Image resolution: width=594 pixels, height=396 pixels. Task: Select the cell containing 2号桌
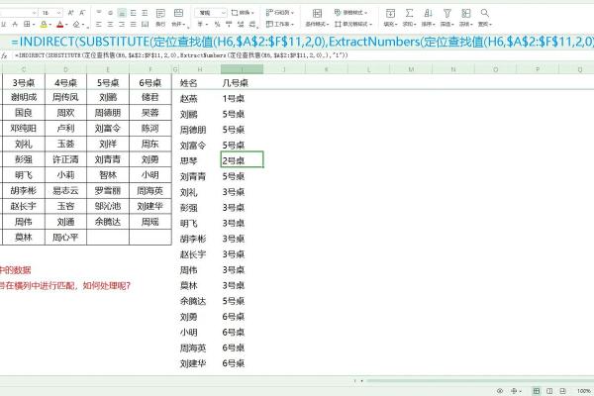coord(242,159)
